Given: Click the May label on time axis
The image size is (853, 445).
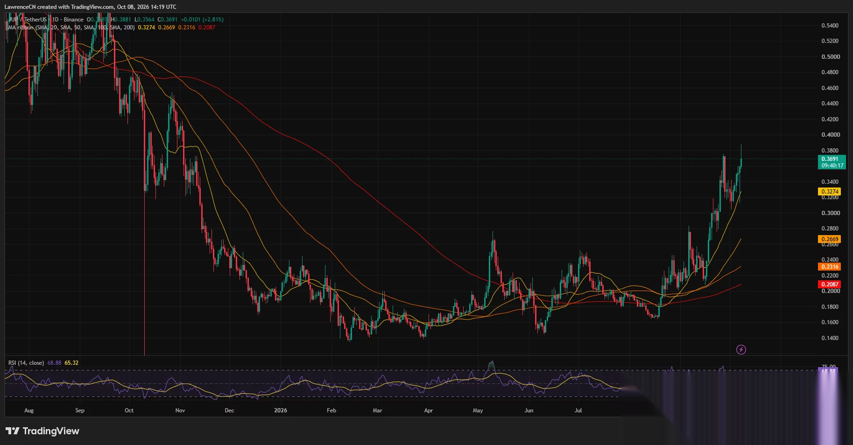Looking at the screenshot, I should tap(478, 410).
